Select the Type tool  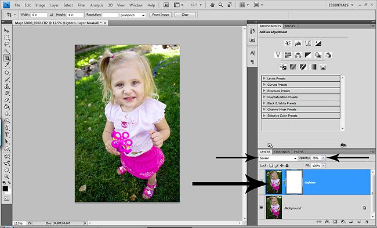[x=6, y=135]
